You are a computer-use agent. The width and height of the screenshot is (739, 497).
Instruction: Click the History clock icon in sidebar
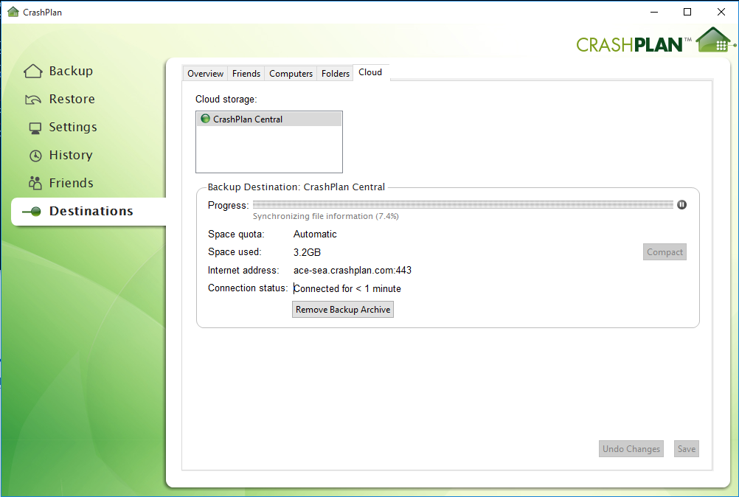click(x=35, y=156)
